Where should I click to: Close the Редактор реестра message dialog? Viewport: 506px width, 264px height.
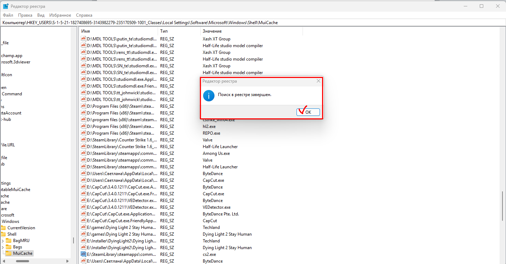click(318, 81)
